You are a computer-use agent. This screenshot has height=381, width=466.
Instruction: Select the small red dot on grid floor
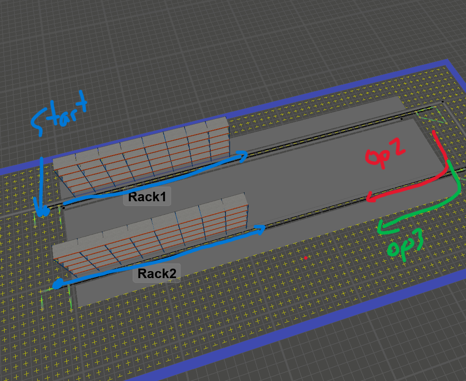[x=306, y=258]
